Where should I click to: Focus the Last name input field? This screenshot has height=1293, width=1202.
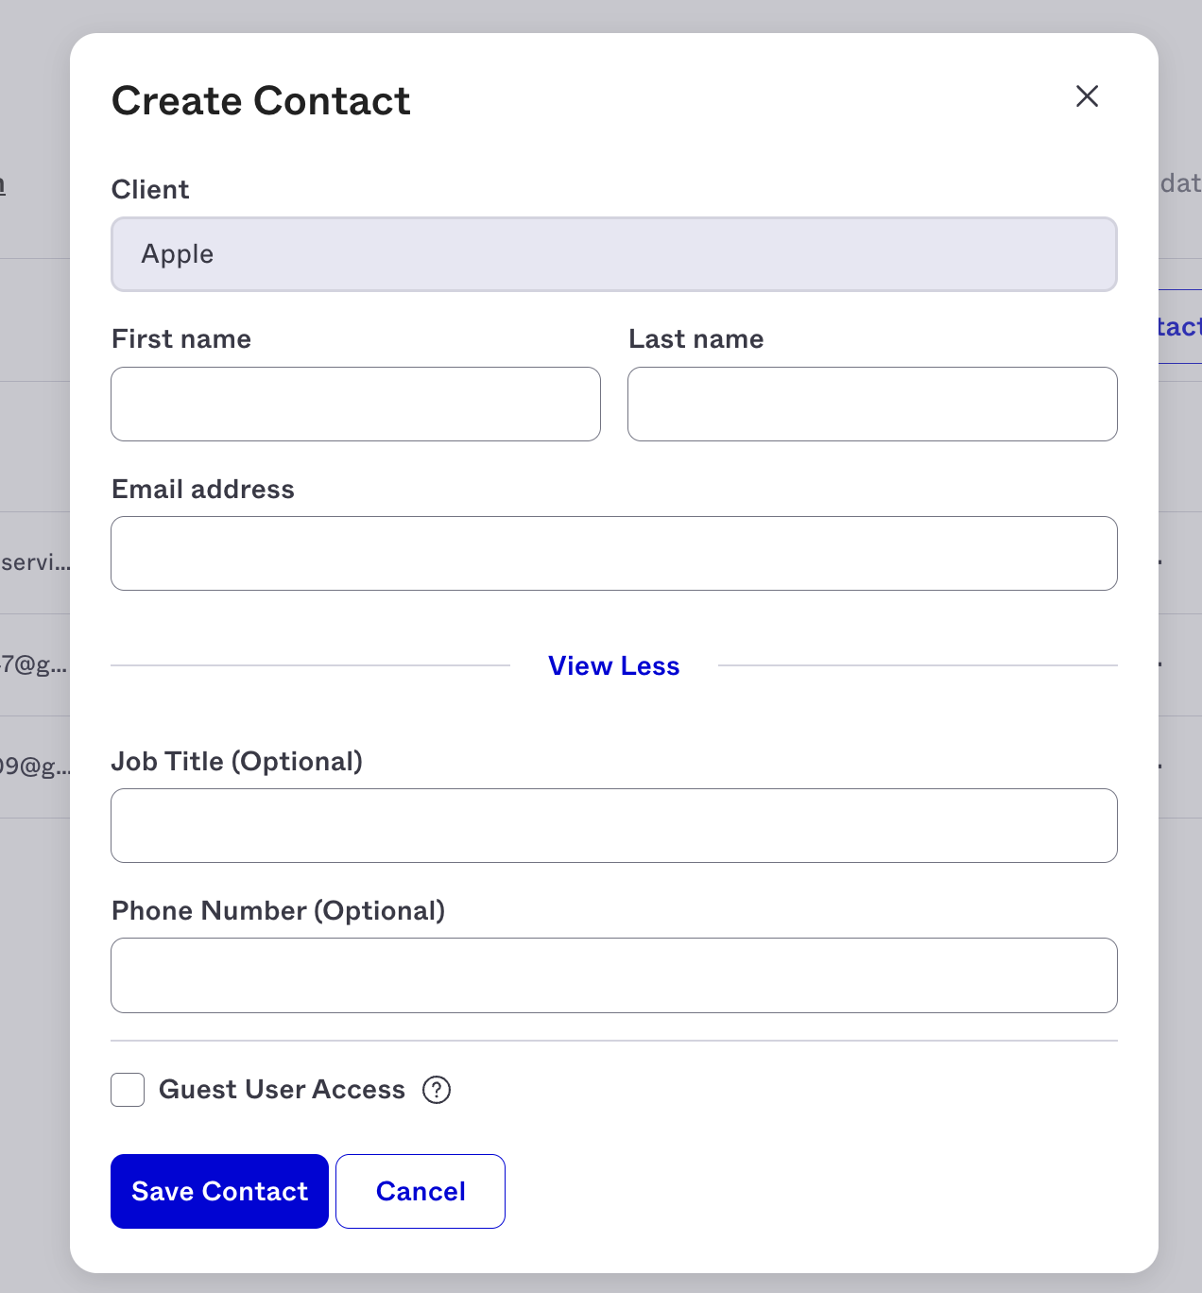tap(872, 404)
